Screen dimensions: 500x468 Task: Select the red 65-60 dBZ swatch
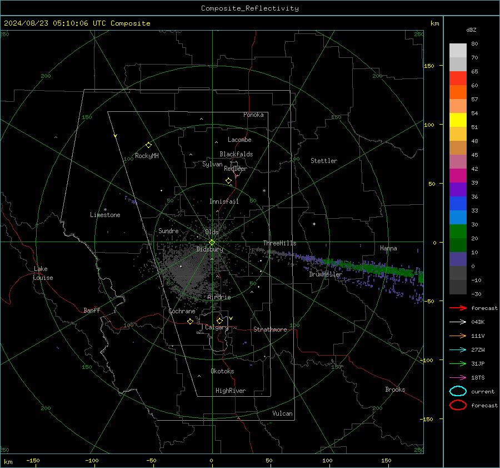458,78
